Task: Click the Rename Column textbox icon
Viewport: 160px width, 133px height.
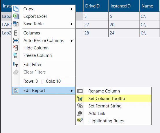Action: [80, 91]
